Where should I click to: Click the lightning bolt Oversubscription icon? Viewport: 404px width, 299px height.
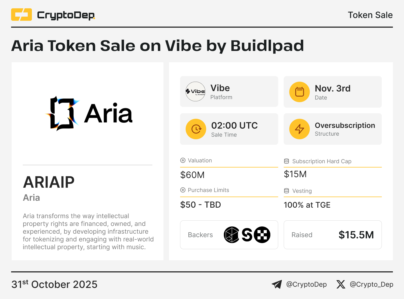click(x=299, y=129)
